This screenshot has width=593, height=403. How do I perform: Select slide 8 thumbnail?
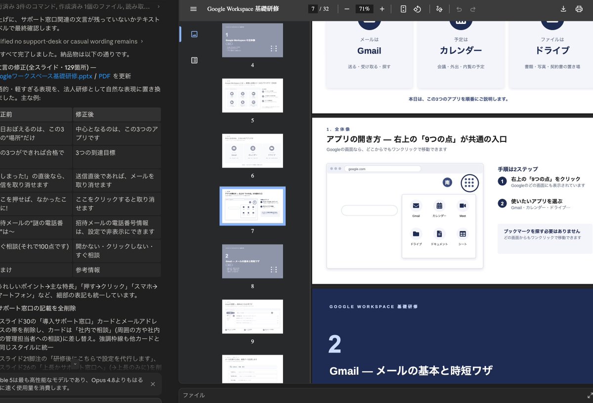[x=253, y=261]
